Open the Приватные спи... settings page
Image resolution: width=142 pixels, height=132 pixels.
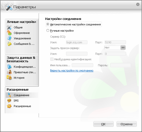click(x=25, y=72)
